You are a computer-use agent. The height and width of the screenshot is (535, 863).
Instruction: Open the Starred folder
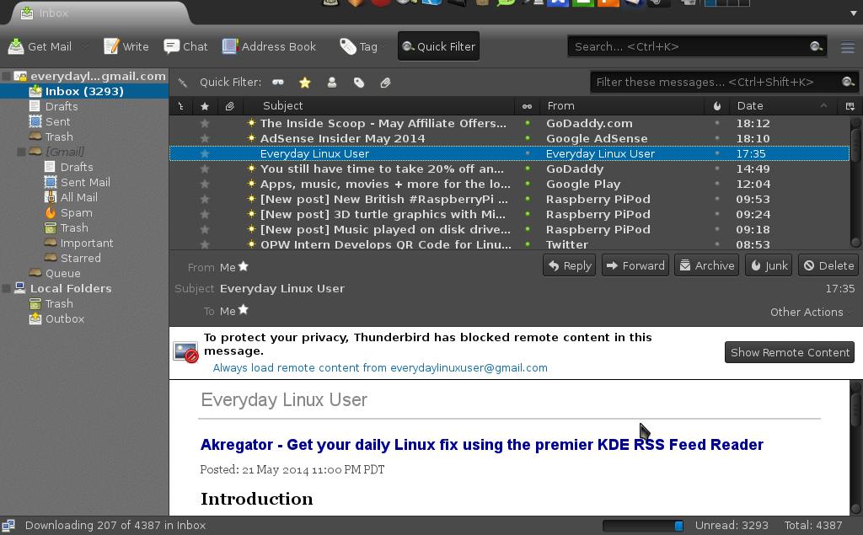[80, 258]
